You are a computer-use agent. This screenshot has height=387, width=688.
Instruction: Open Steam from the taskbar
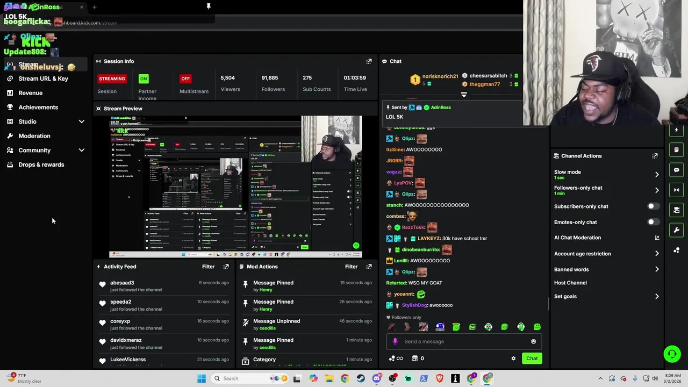tap(361, 378)
